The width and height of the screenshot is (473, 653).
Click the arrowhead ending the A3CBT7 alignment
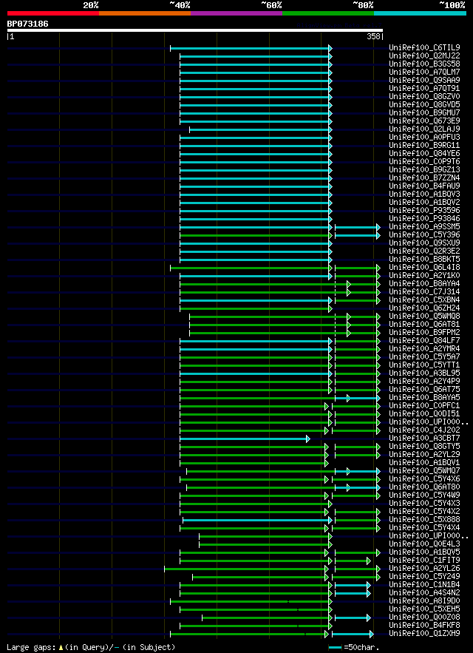click(308, 439)
